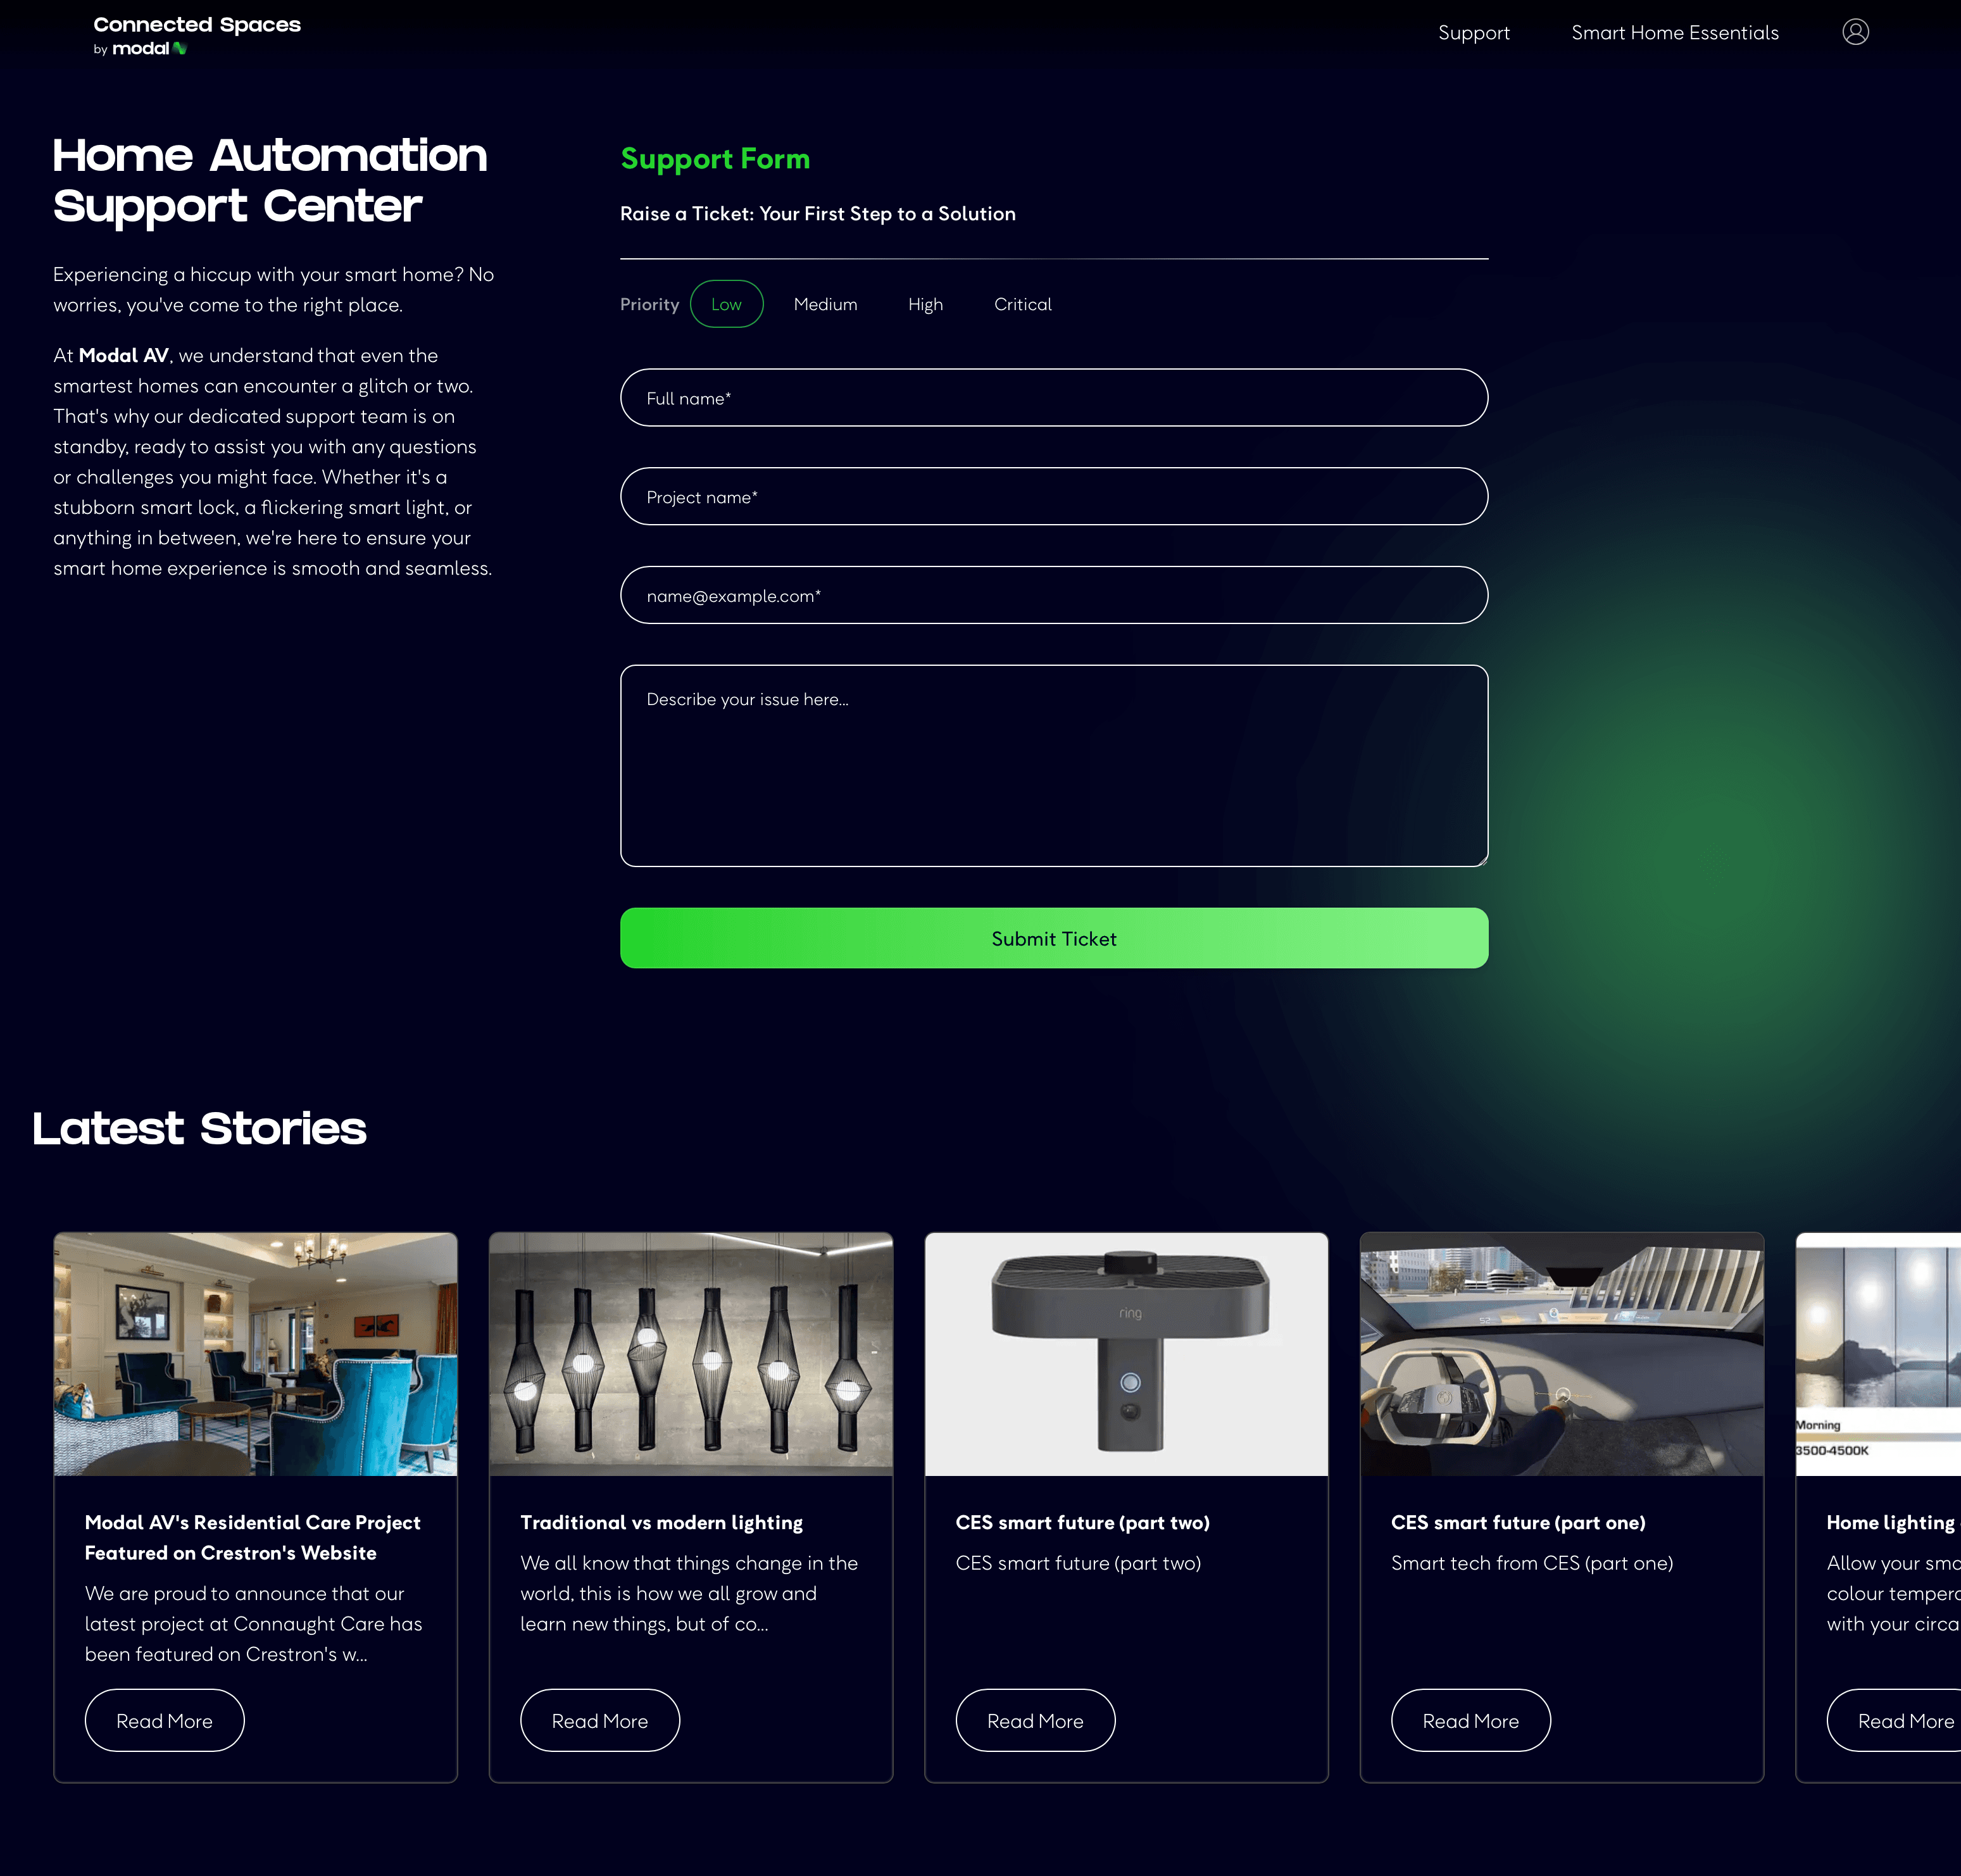Viewport: 1961px width, 1876px height.
Task: Click Modal AV's Residential Care Project headline
Action: click(x=252, y=1538)
